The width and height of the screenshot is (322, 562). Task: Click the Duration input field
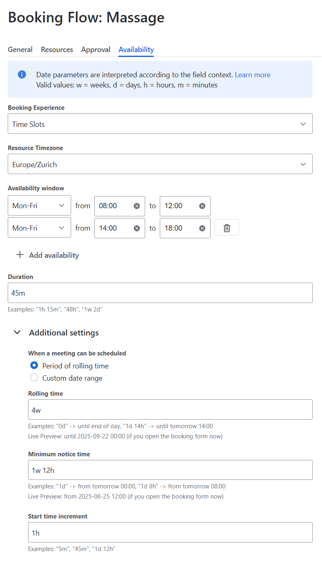click(160, 293)
